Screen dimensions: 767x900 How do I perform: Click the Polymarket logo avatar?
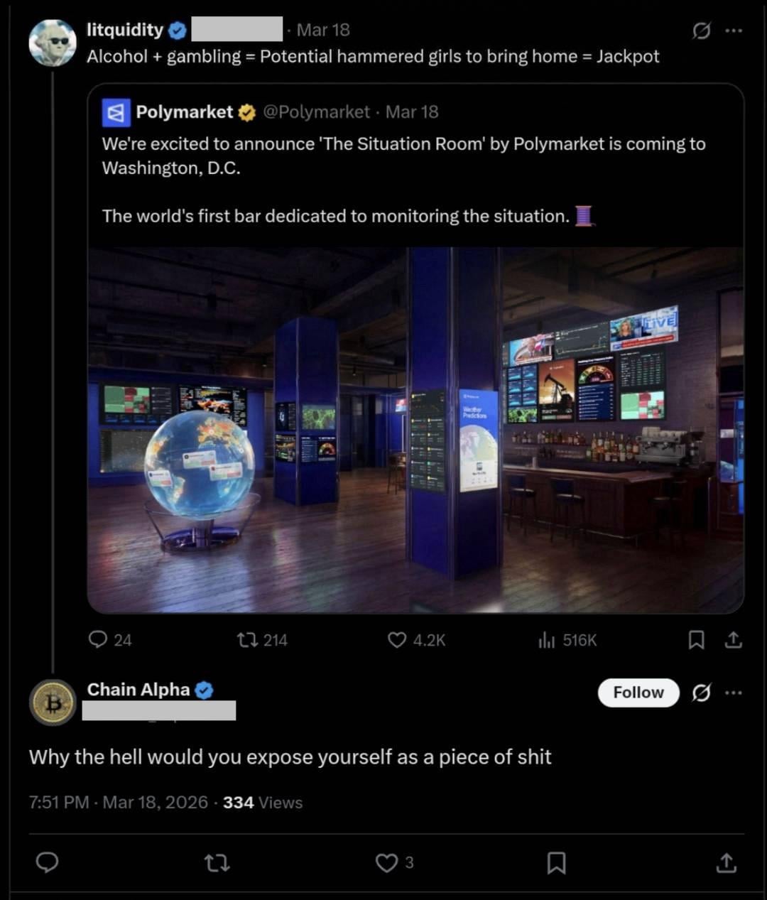coord(116,112)
